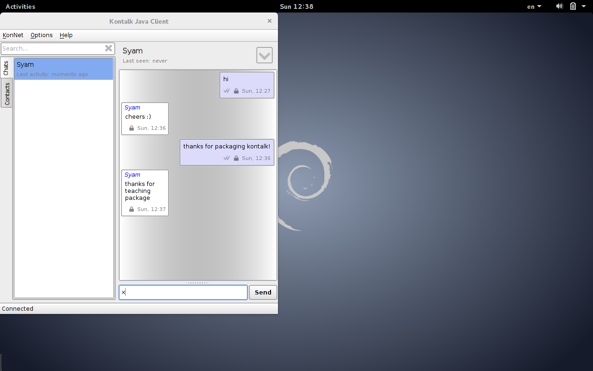
Task: Click the message text input field
Action: coord(183,292)
